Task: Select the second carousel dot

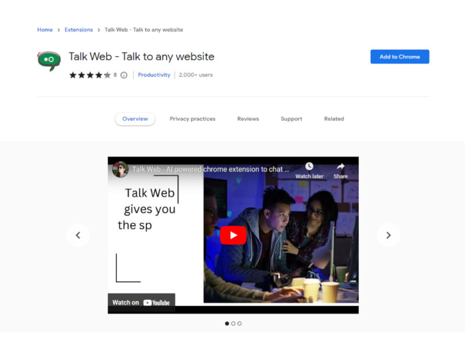Action: pos(233,323)
